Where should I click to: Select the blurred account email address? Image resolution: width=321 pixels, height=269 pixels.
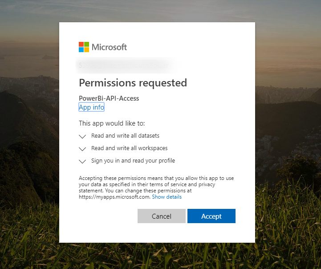[123, 65]
